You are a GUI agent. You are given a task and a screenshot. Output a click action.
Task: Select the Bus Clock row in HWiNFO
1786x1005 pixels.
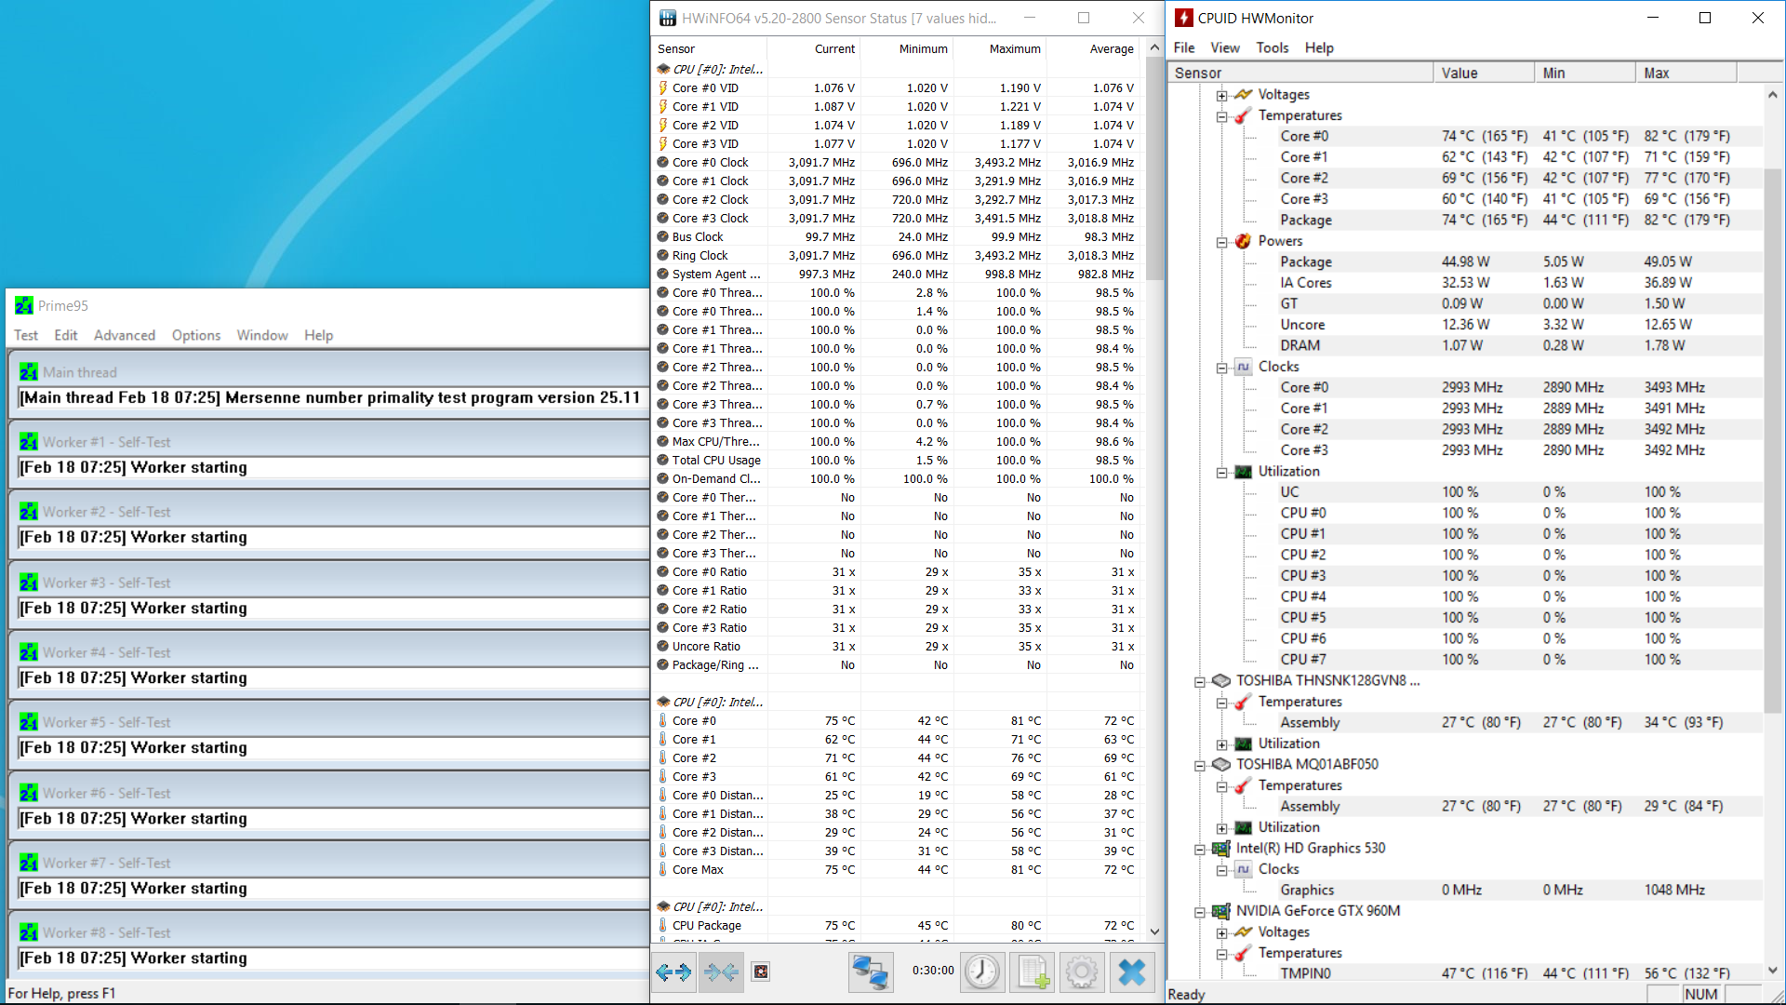click(x=898, y=236)
